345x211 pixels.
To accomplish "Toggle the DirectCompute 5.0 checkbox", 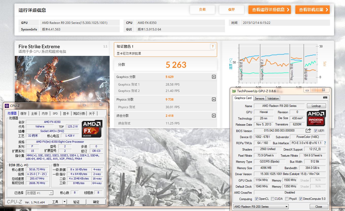I will (x=301, y=199).
